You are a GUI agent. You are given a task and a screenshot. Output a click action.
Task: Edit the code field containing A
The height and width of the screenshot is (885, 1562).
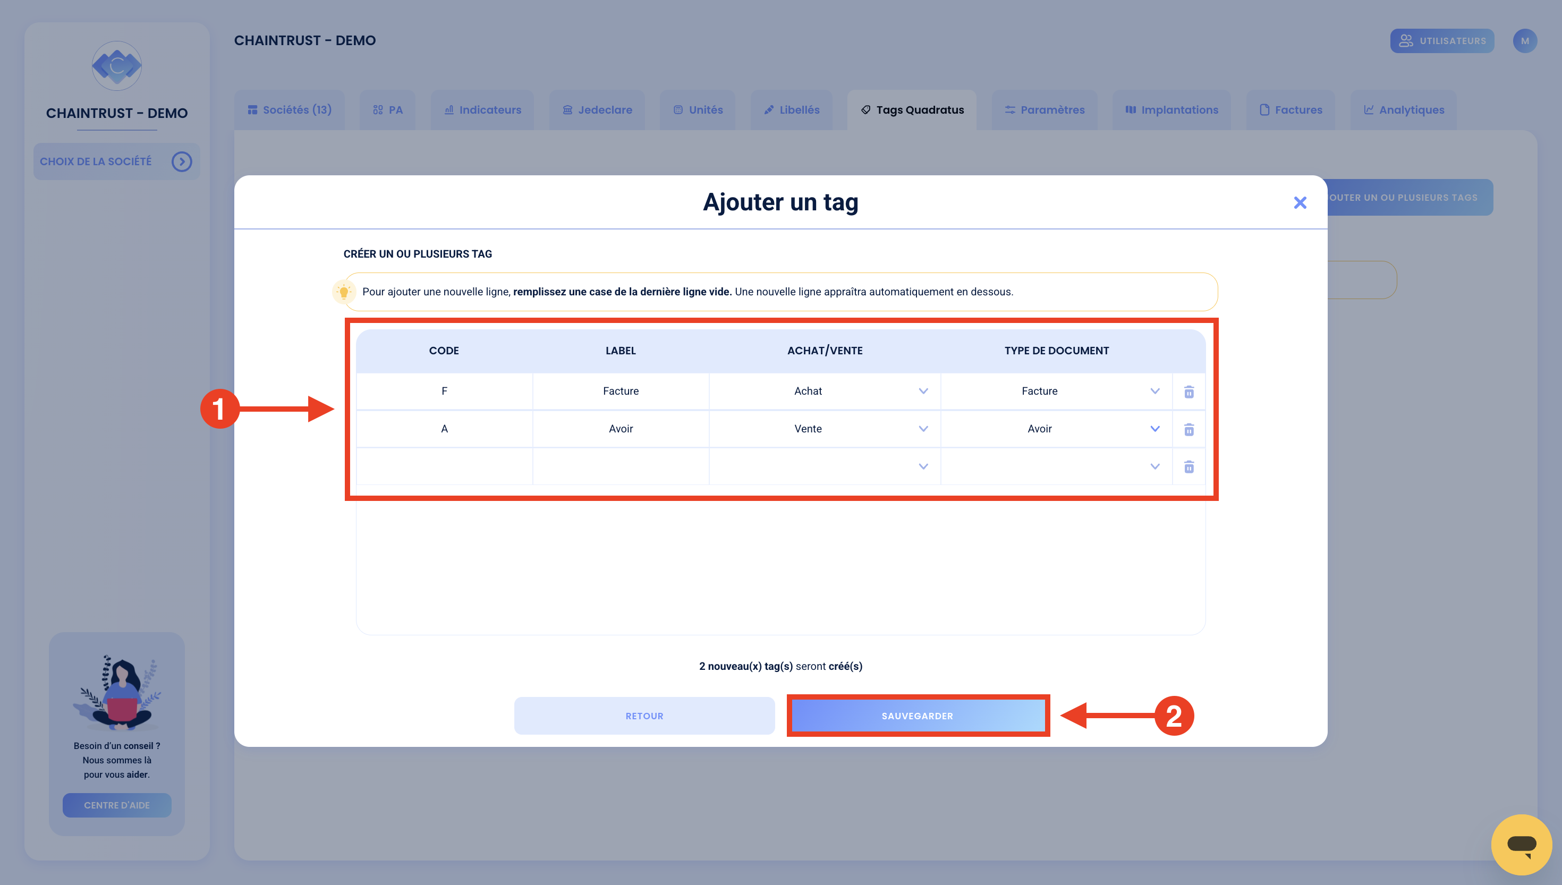click(444, 429)
